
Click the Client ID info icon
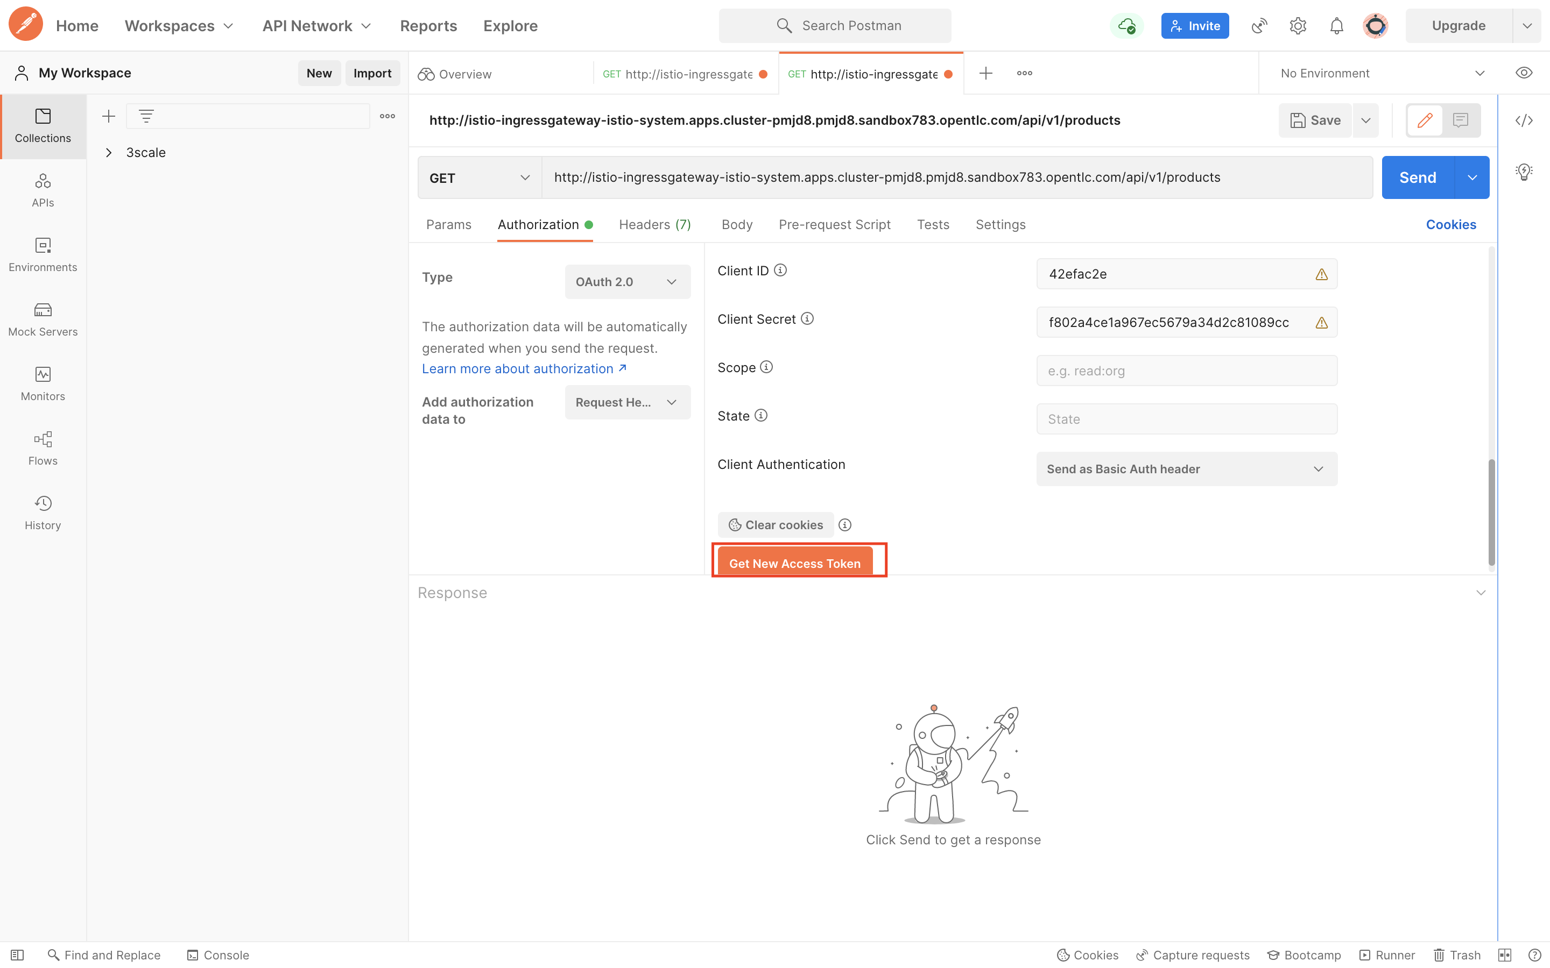(x=780, y=270)
